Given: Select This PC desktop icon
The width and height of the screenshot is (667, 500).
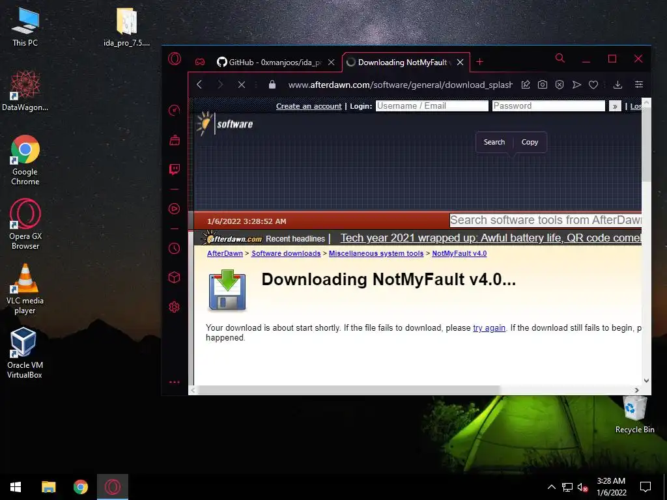Looking at the screenshot, I should coord(25,27).
